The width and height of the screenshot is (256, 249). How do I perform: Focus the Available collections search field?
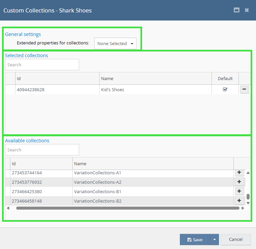click(x=42, y=150)
